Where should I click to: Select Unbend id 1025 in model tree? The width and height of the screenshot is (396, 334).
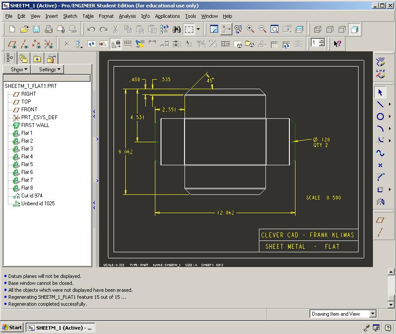pyautogui.click(x=38, y=204)
